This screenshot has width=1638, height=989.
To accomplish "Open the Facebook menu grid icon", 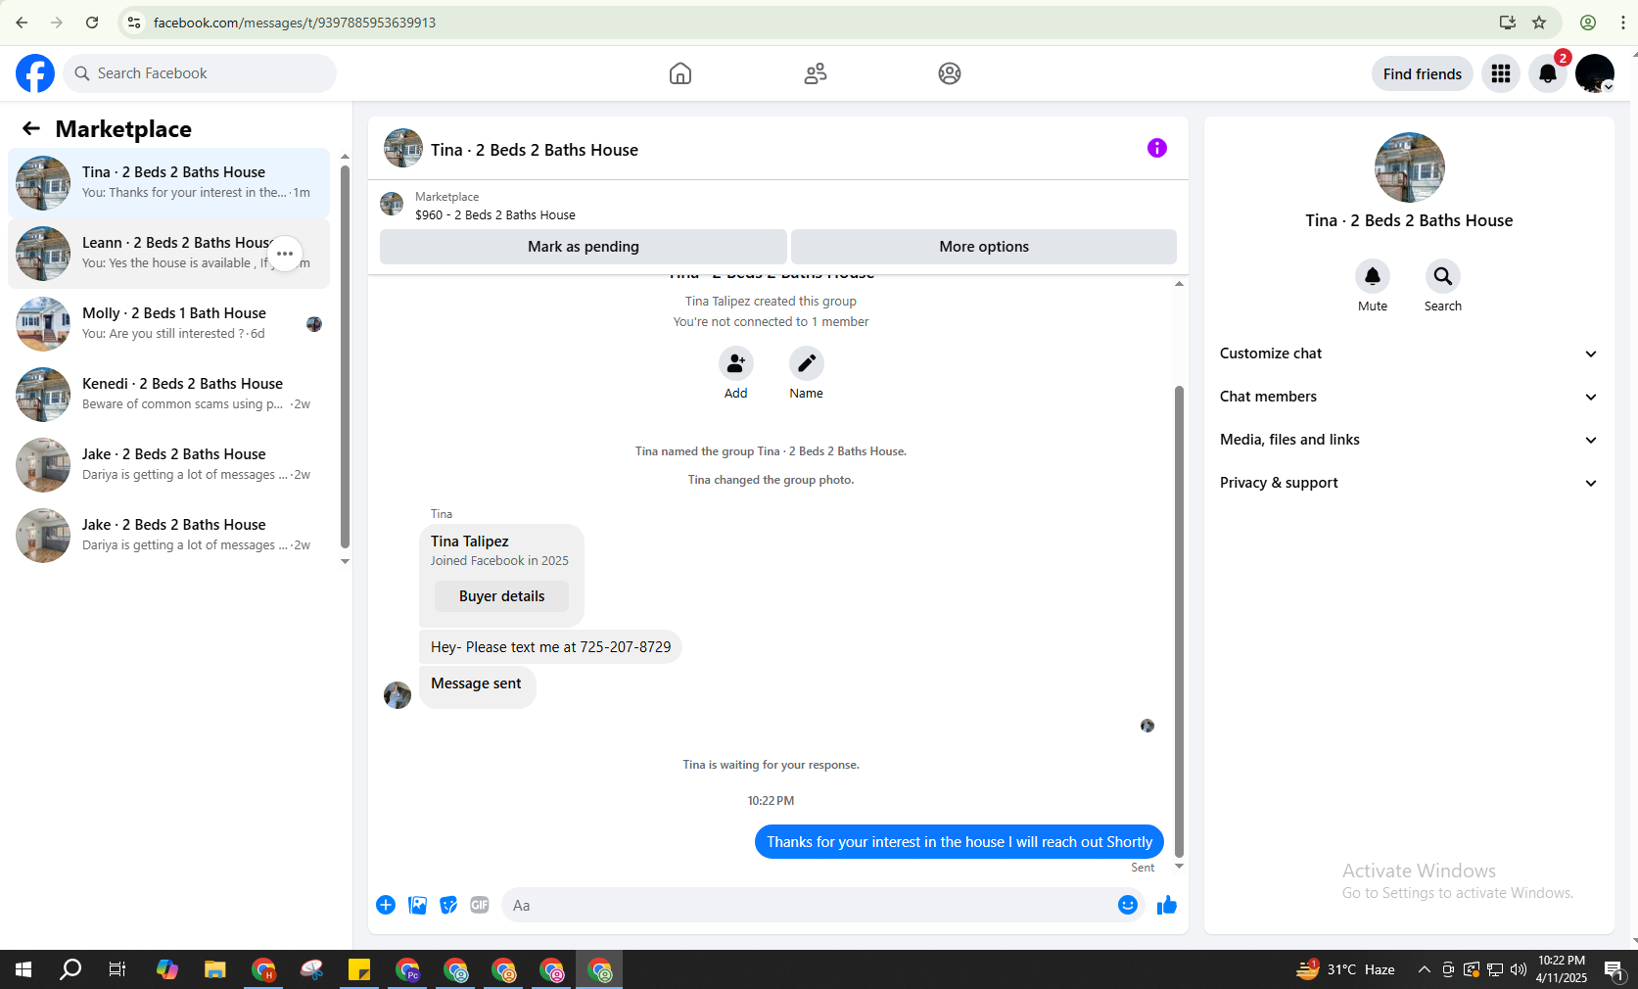I will click(x=1501, y=73).
